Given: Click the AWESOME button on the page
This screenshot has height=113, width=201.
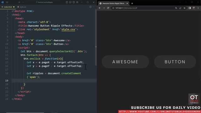Looking at the screenshot, I should pos(125,62).
